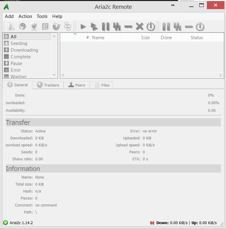Open the Tools menu
This screenshot has width=226, height=229.
[42, 16]
